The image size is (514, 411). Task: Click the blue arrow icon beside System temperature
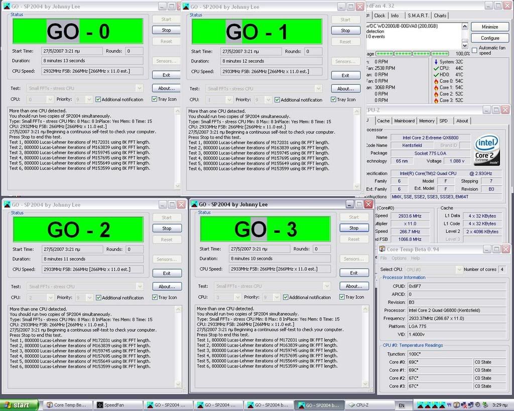[436, 62]
